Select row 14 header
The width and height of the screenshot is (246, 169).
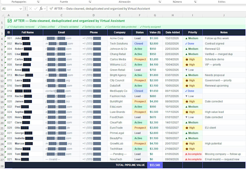click(x=2, y=91)
